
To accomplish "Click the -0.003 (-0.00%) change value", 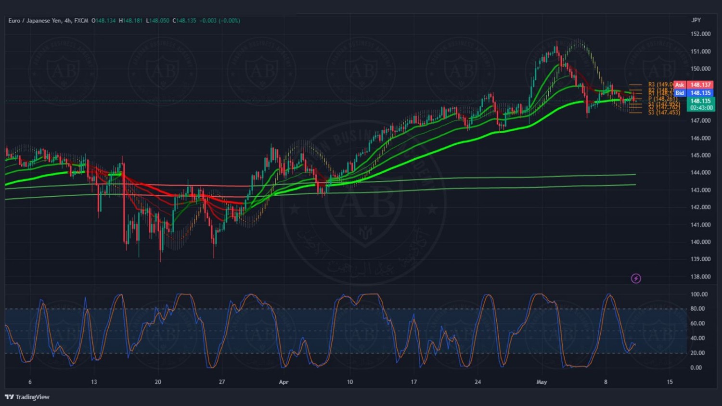I will click(220, 21).
